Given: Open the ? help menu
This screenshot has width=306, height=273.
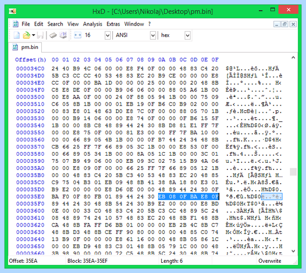Looking at the screenshot, I should click(149, 24).
